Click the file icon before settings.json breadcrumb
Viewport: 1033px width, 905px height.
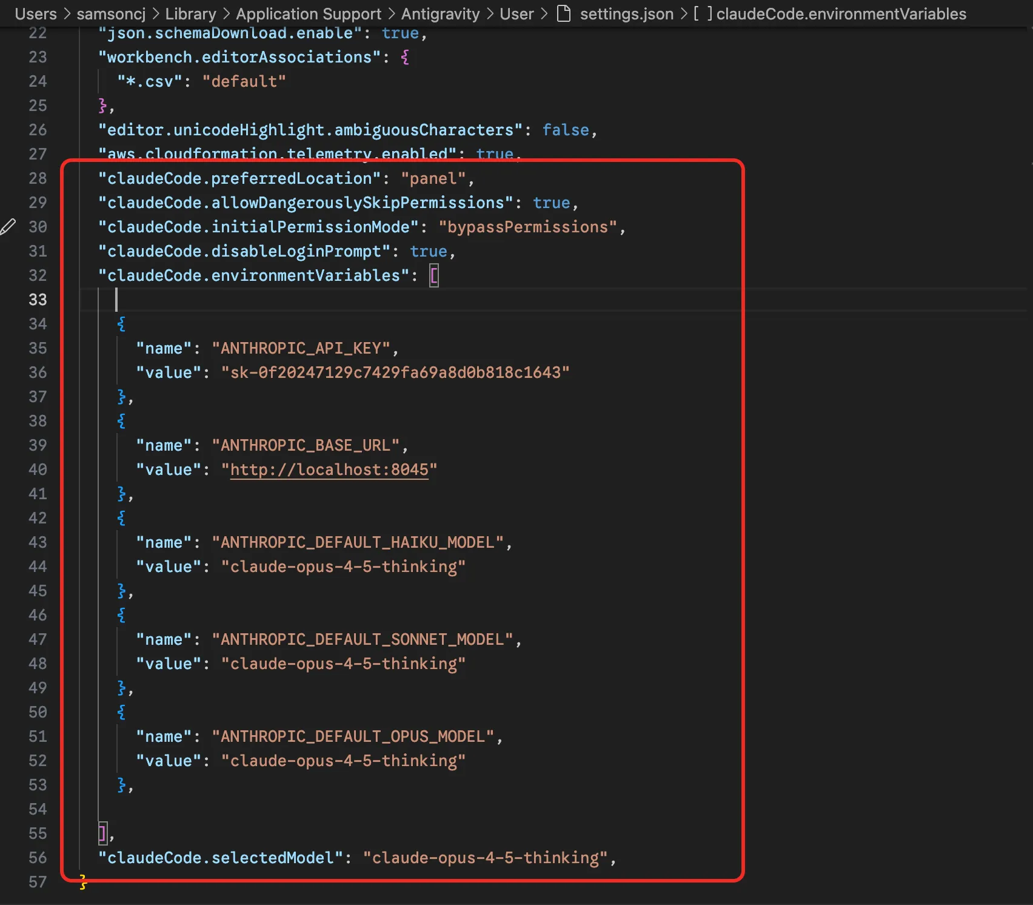click(564, 13)
